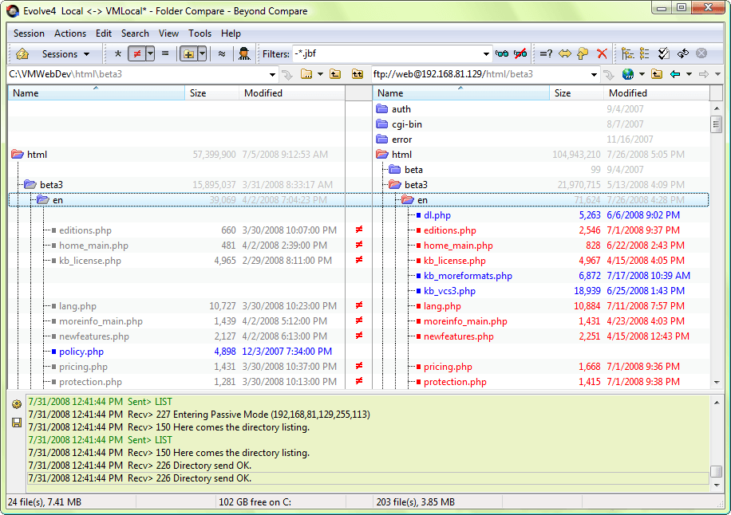Screen dimensions: 731x515
Task: Open the right FTP path history dropdown
Action: 594,74
